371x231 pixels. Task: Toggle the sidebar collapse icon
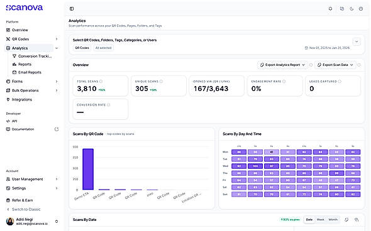(x=72, y=9)
